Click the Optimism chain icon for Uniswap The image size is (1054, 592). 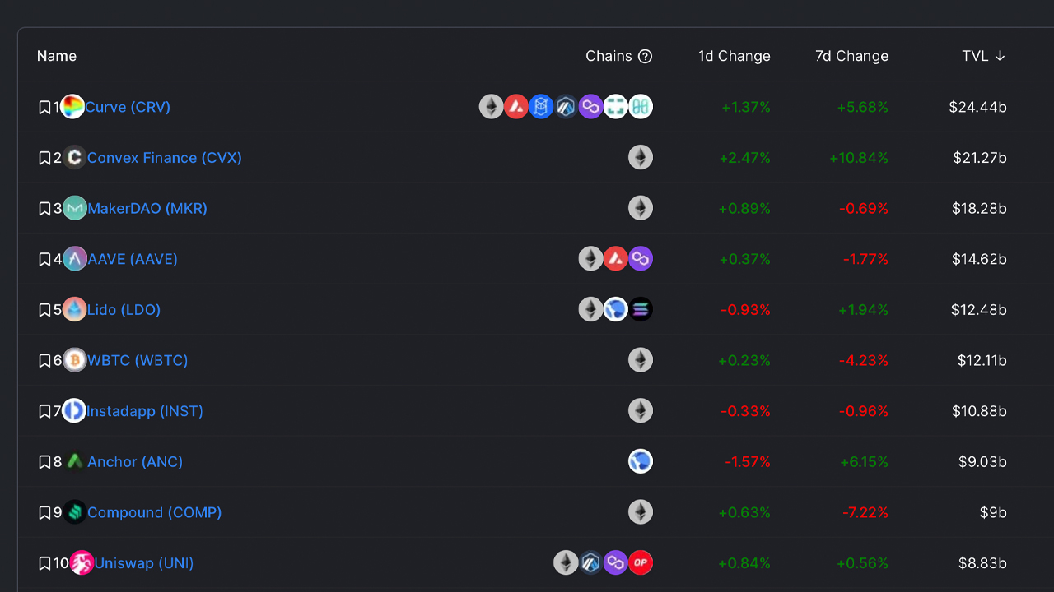point(640,562)
